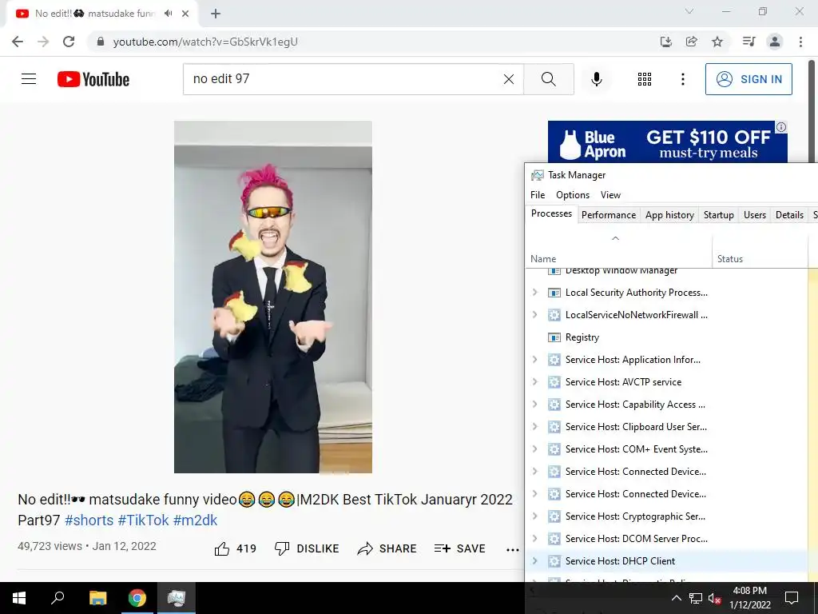Click the SHARE button under the video

pos(387,548)
